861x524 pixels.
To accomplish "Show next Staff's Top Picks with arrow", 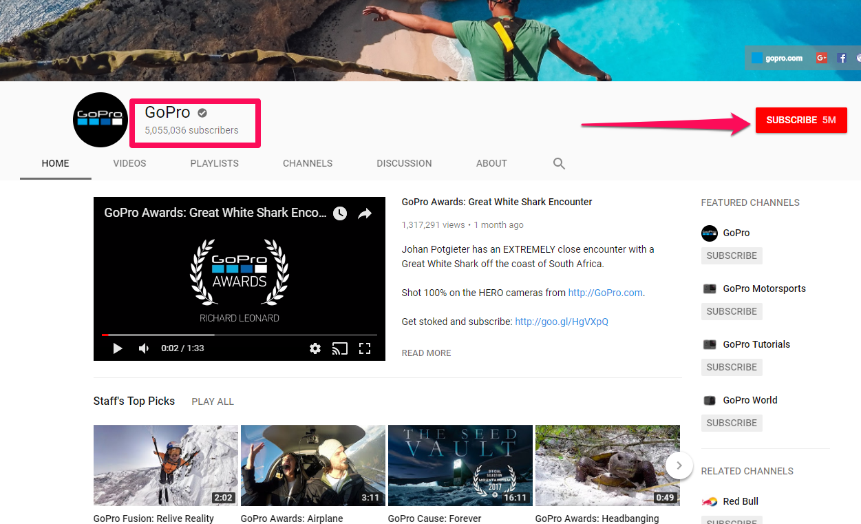I will click(679, 465).
